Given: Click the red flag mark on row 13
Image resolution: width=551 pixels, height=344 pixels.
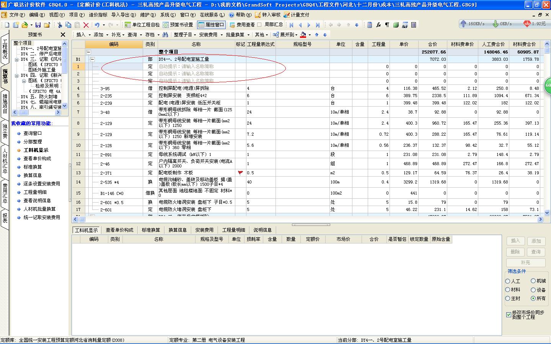Looking at the screenshot, I should [x=240, y=173].
